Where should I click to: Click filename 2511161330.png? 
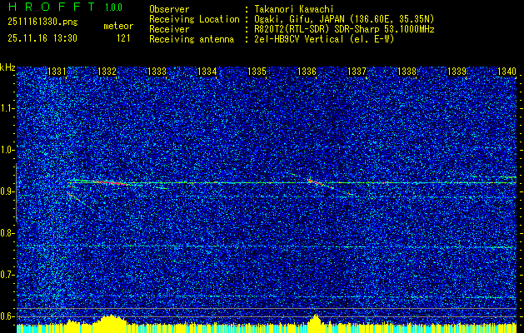point(42,22)
